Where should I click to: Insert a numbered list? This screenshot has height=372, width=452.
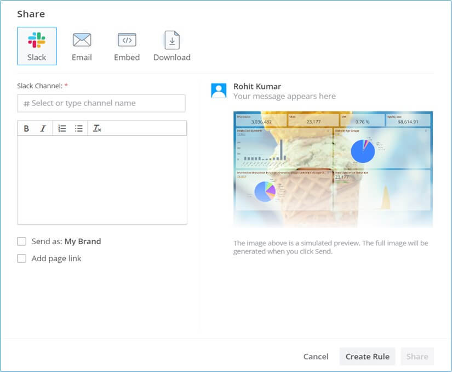tap(62, 128)
